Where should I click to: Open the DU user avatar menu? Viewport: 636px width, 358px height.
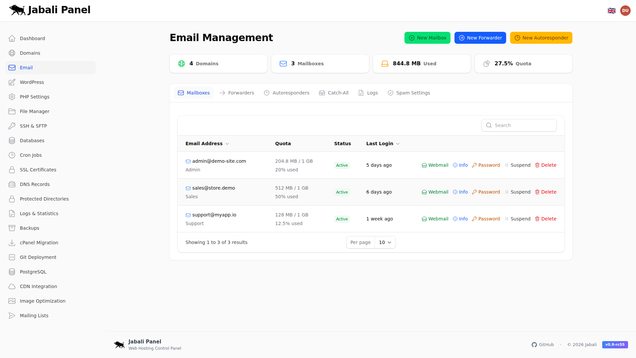625,10
